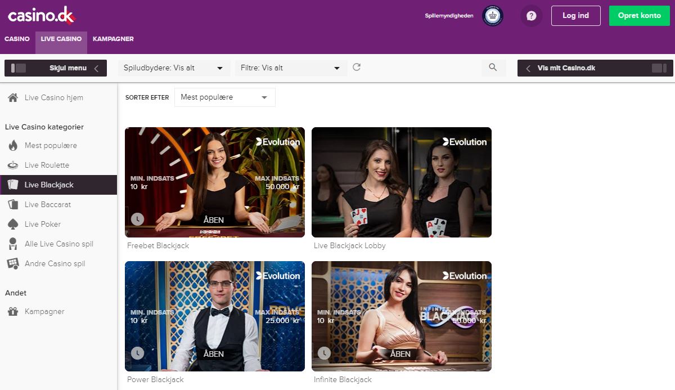Click Evolution logo on Infinite Blackjack card
This screenshot has width=675, height=390.
(x=464, y=276)
